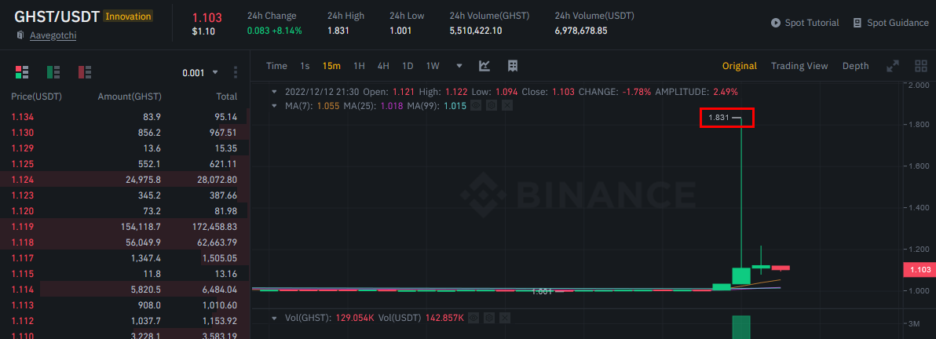Click the tall green candlestick on chart

pos(740,276)
